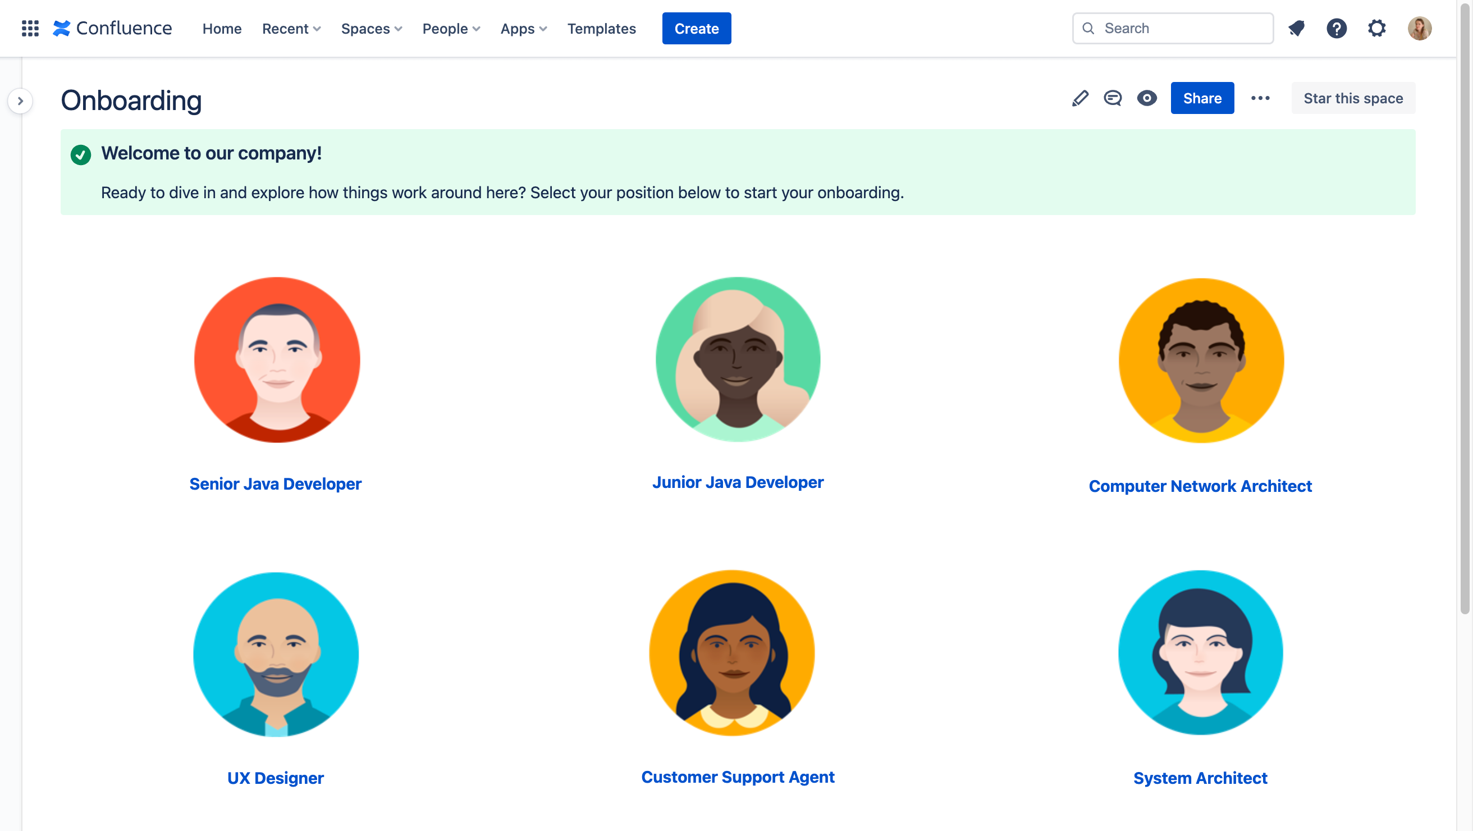Click the notifications bell icon
This screenshot has height=831, width=1473.
(1295, 28)
